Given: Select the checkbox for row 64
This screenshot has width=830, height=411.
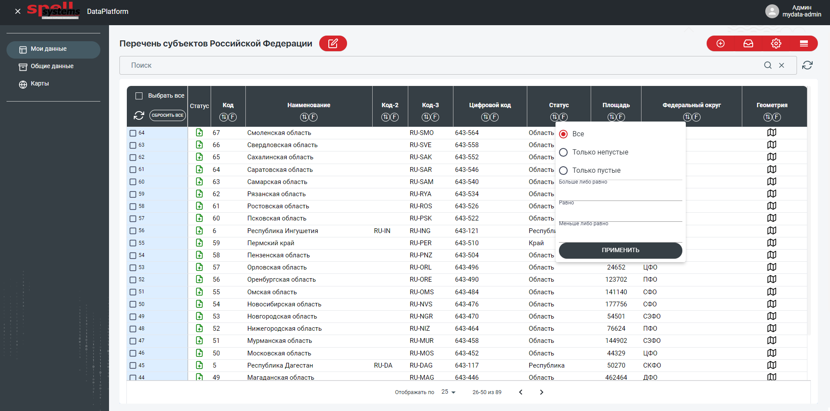Looking at the screenshot, I should (133, 133).
